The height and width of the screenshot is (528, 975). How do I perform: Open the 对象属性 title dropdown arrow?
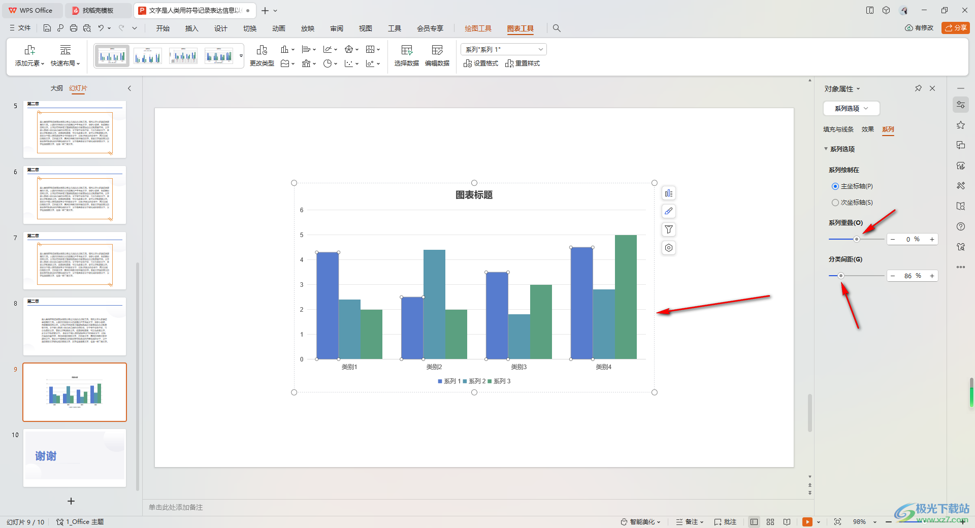tap(858, 89)
